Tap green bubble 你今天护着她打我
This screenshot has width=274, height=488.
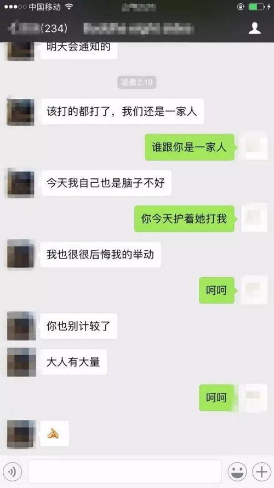(184, 219)
